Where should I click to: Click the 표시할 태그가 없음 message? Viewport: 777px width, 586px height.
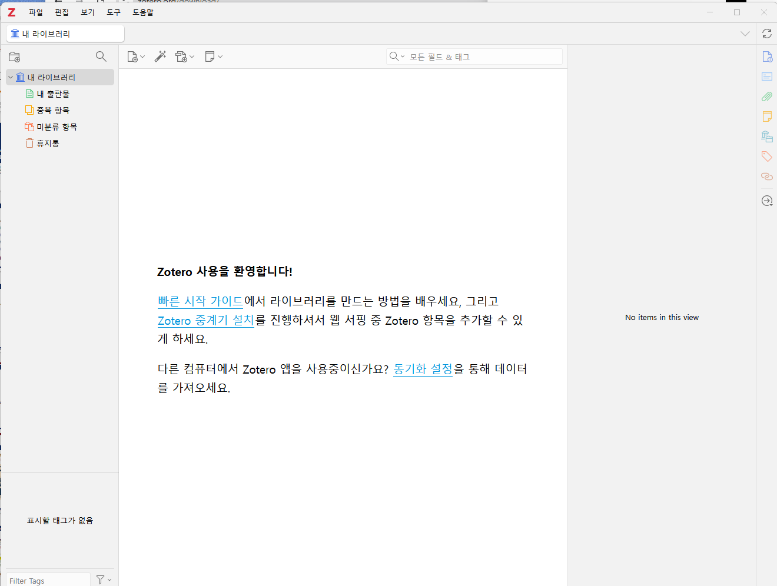pyautogui.click(x=60, y=520)
